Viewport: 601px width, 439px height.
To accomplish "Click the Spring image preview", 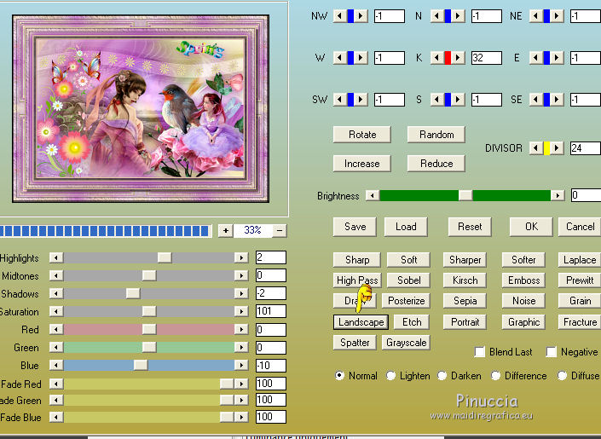I will [x=141, y=108].
